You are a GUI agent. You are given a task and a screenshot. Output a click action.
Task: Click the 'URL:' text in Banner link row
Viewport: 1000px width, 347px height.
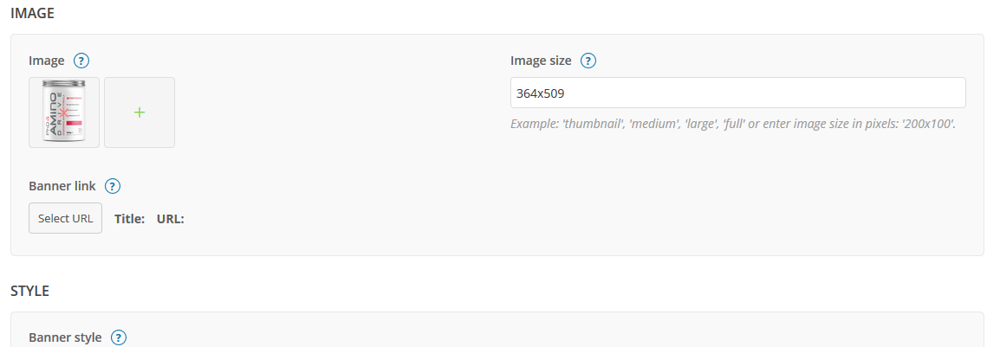click(x=171, y=218)
